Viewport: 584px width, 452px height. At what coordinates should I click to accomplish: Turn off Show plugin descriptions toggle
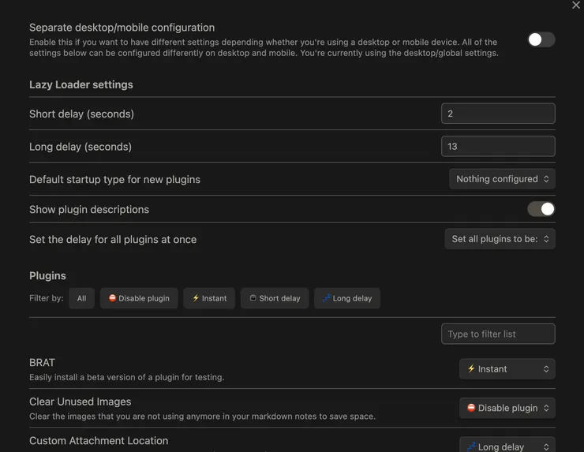coord(541,209)
